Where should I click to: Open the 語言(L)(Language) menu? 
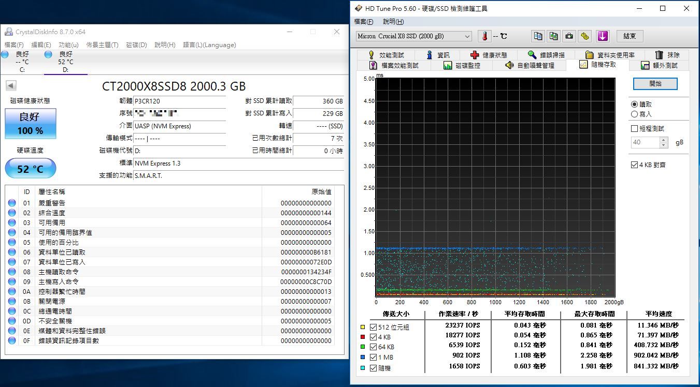[x=209, y=45]
